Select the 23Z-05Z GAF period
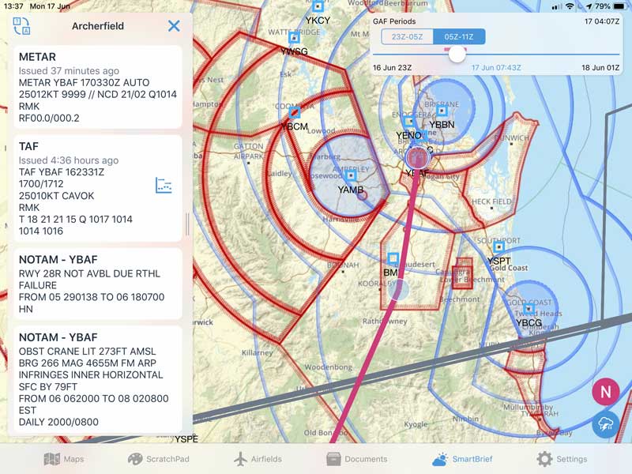632x474 pixels. [x=407, y=36]
